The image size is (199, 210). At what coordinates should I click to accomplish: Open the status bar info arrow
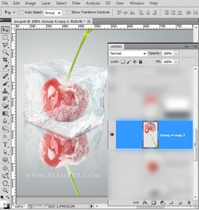(x=92, y=206)
